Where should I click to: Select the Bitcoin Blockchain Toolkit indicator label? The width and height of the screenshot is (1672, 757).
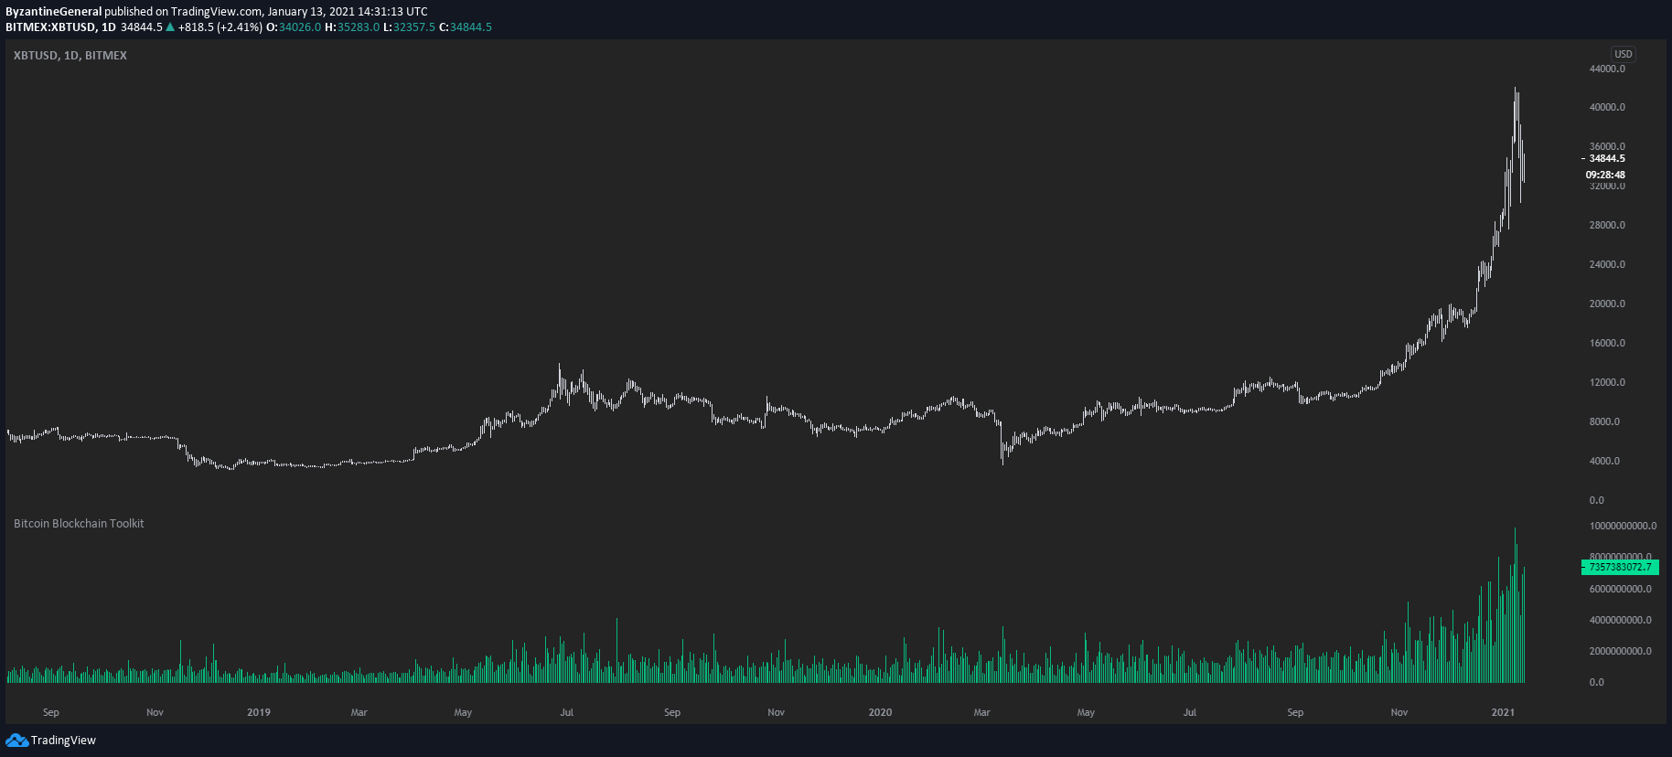[79, 524]
